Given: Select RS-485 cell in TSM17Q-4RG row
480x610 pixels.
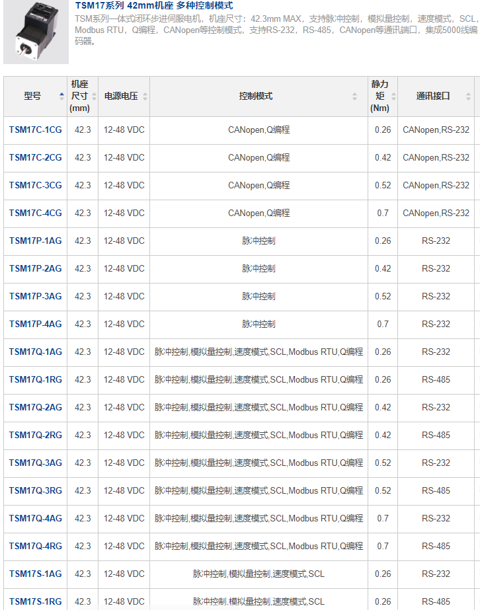Looking at the screenshot, I should 436,546.
